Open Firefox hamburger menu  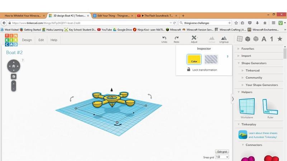click(x=273, y=23)
